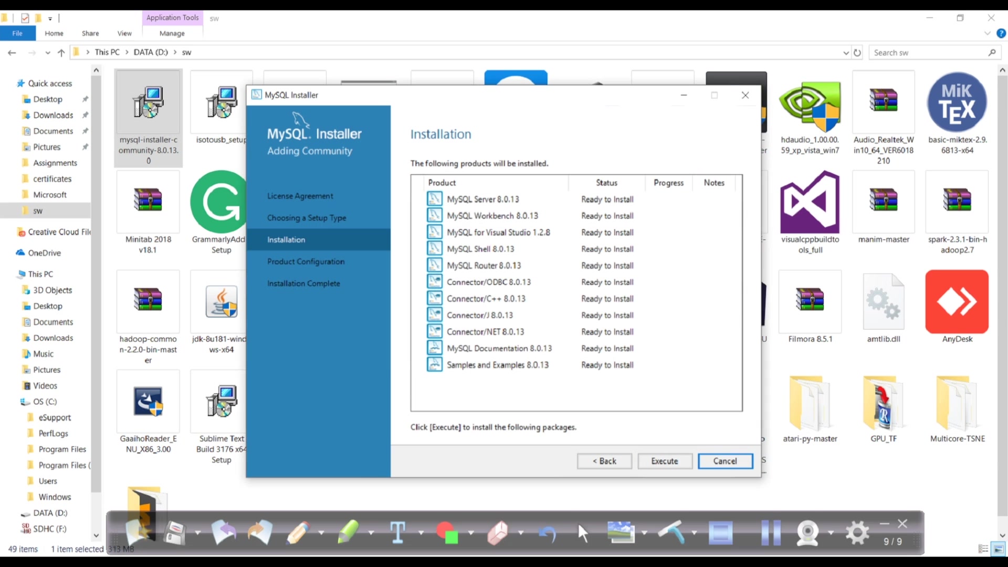
Task: Click the Execute button in MySQL Installer
Action: point(665,461)
